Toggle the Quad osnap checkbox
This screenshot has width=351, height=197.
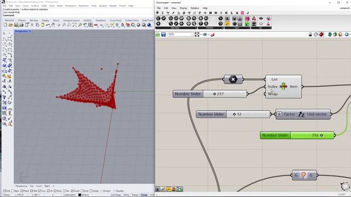click(72, 191)
